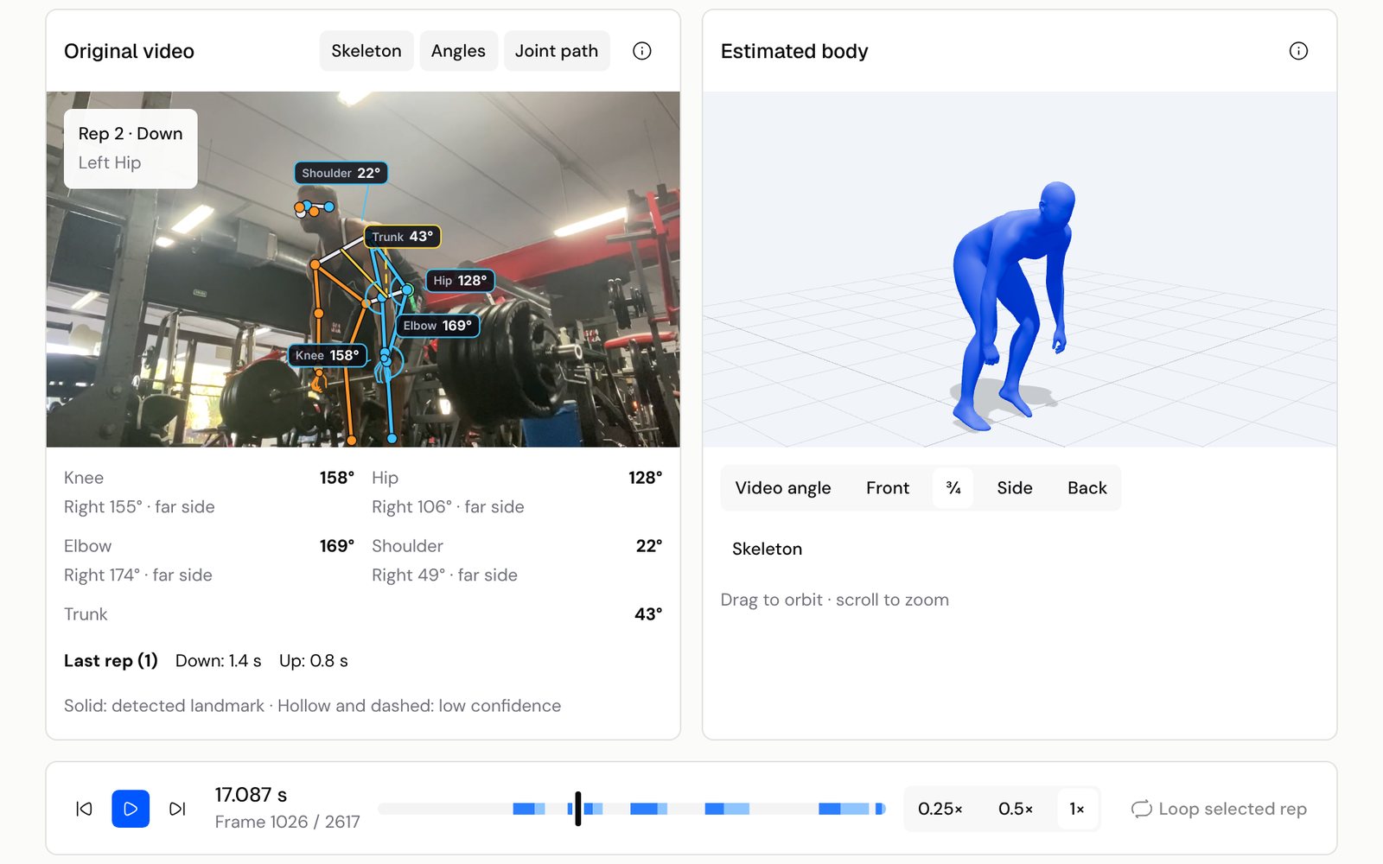Toggle Skeleton under the Estimated body
The height and width of the screenshot is (864, 1383).
pyautogui.click(x=767, y=549)
